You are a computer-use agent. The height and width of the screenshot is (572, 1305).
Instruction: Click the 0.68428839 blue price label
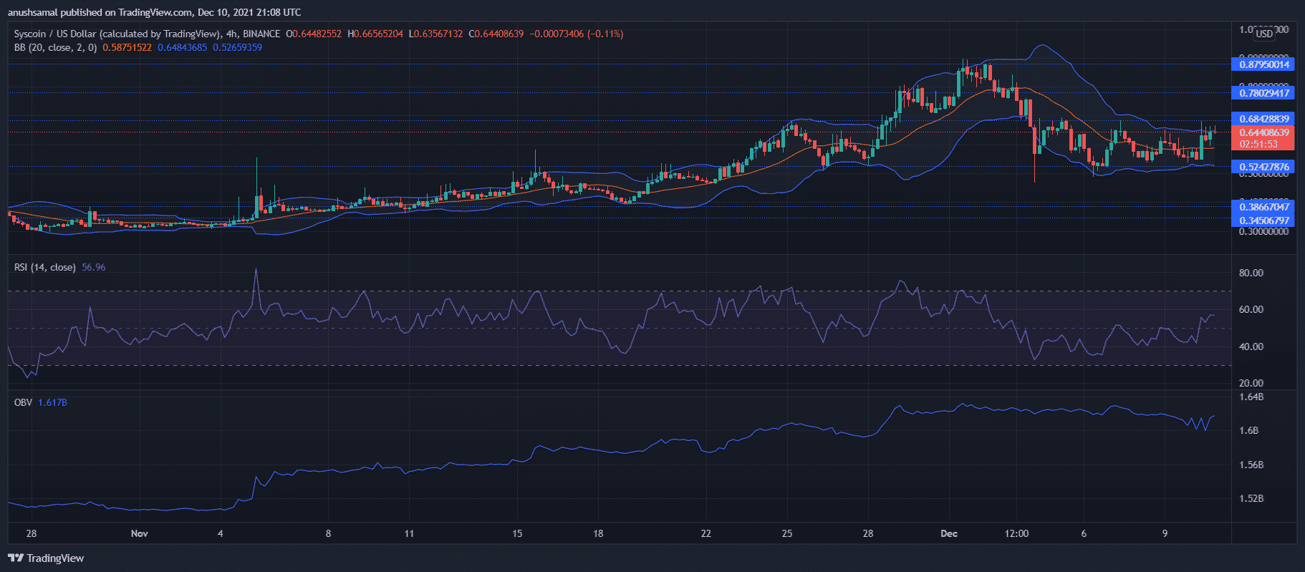click(1264, 119)
